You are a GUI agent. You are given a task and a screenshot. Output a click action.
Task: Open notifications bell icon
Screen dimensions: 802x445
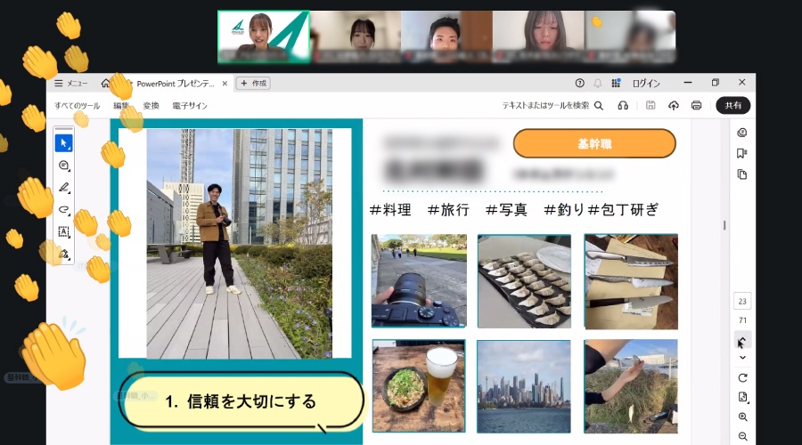[597, 83]
